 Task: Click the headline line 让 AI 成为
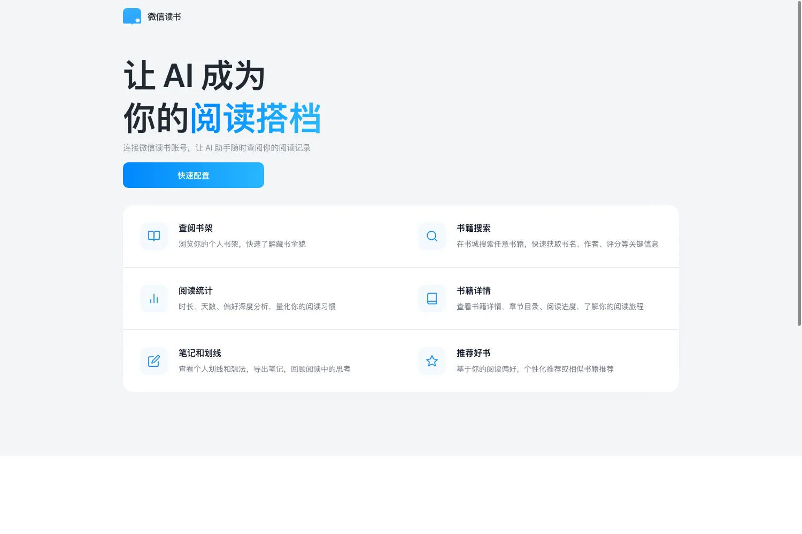click(195, 75)
